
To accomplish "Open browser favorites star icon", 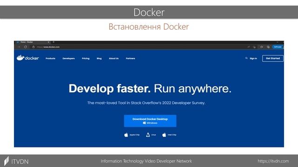I will (262, 47).
